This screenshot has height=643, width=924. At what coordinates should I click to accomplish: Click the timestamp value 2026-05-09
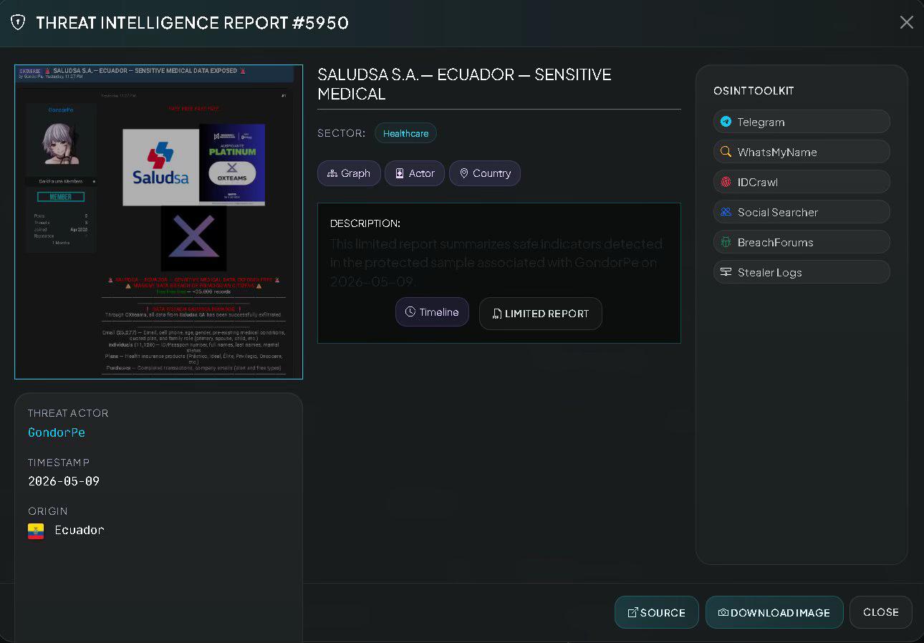tap(64, 481)
